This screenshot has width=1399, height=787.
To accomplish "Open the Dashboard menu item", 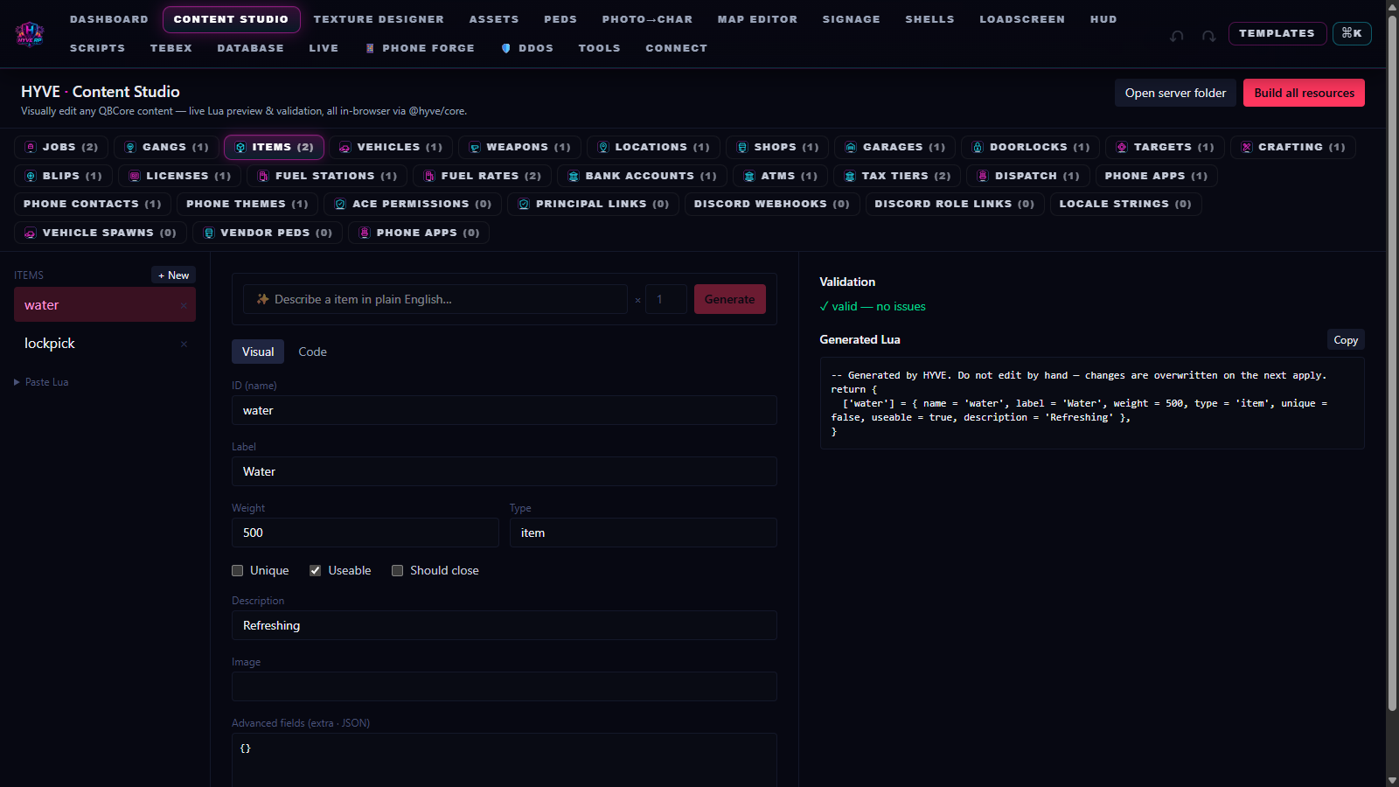I will click(109, 19).
